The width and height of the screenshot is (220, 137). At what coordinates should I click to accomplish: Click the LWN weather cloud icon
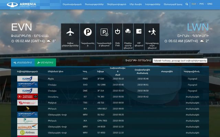(x=202, y=41)
